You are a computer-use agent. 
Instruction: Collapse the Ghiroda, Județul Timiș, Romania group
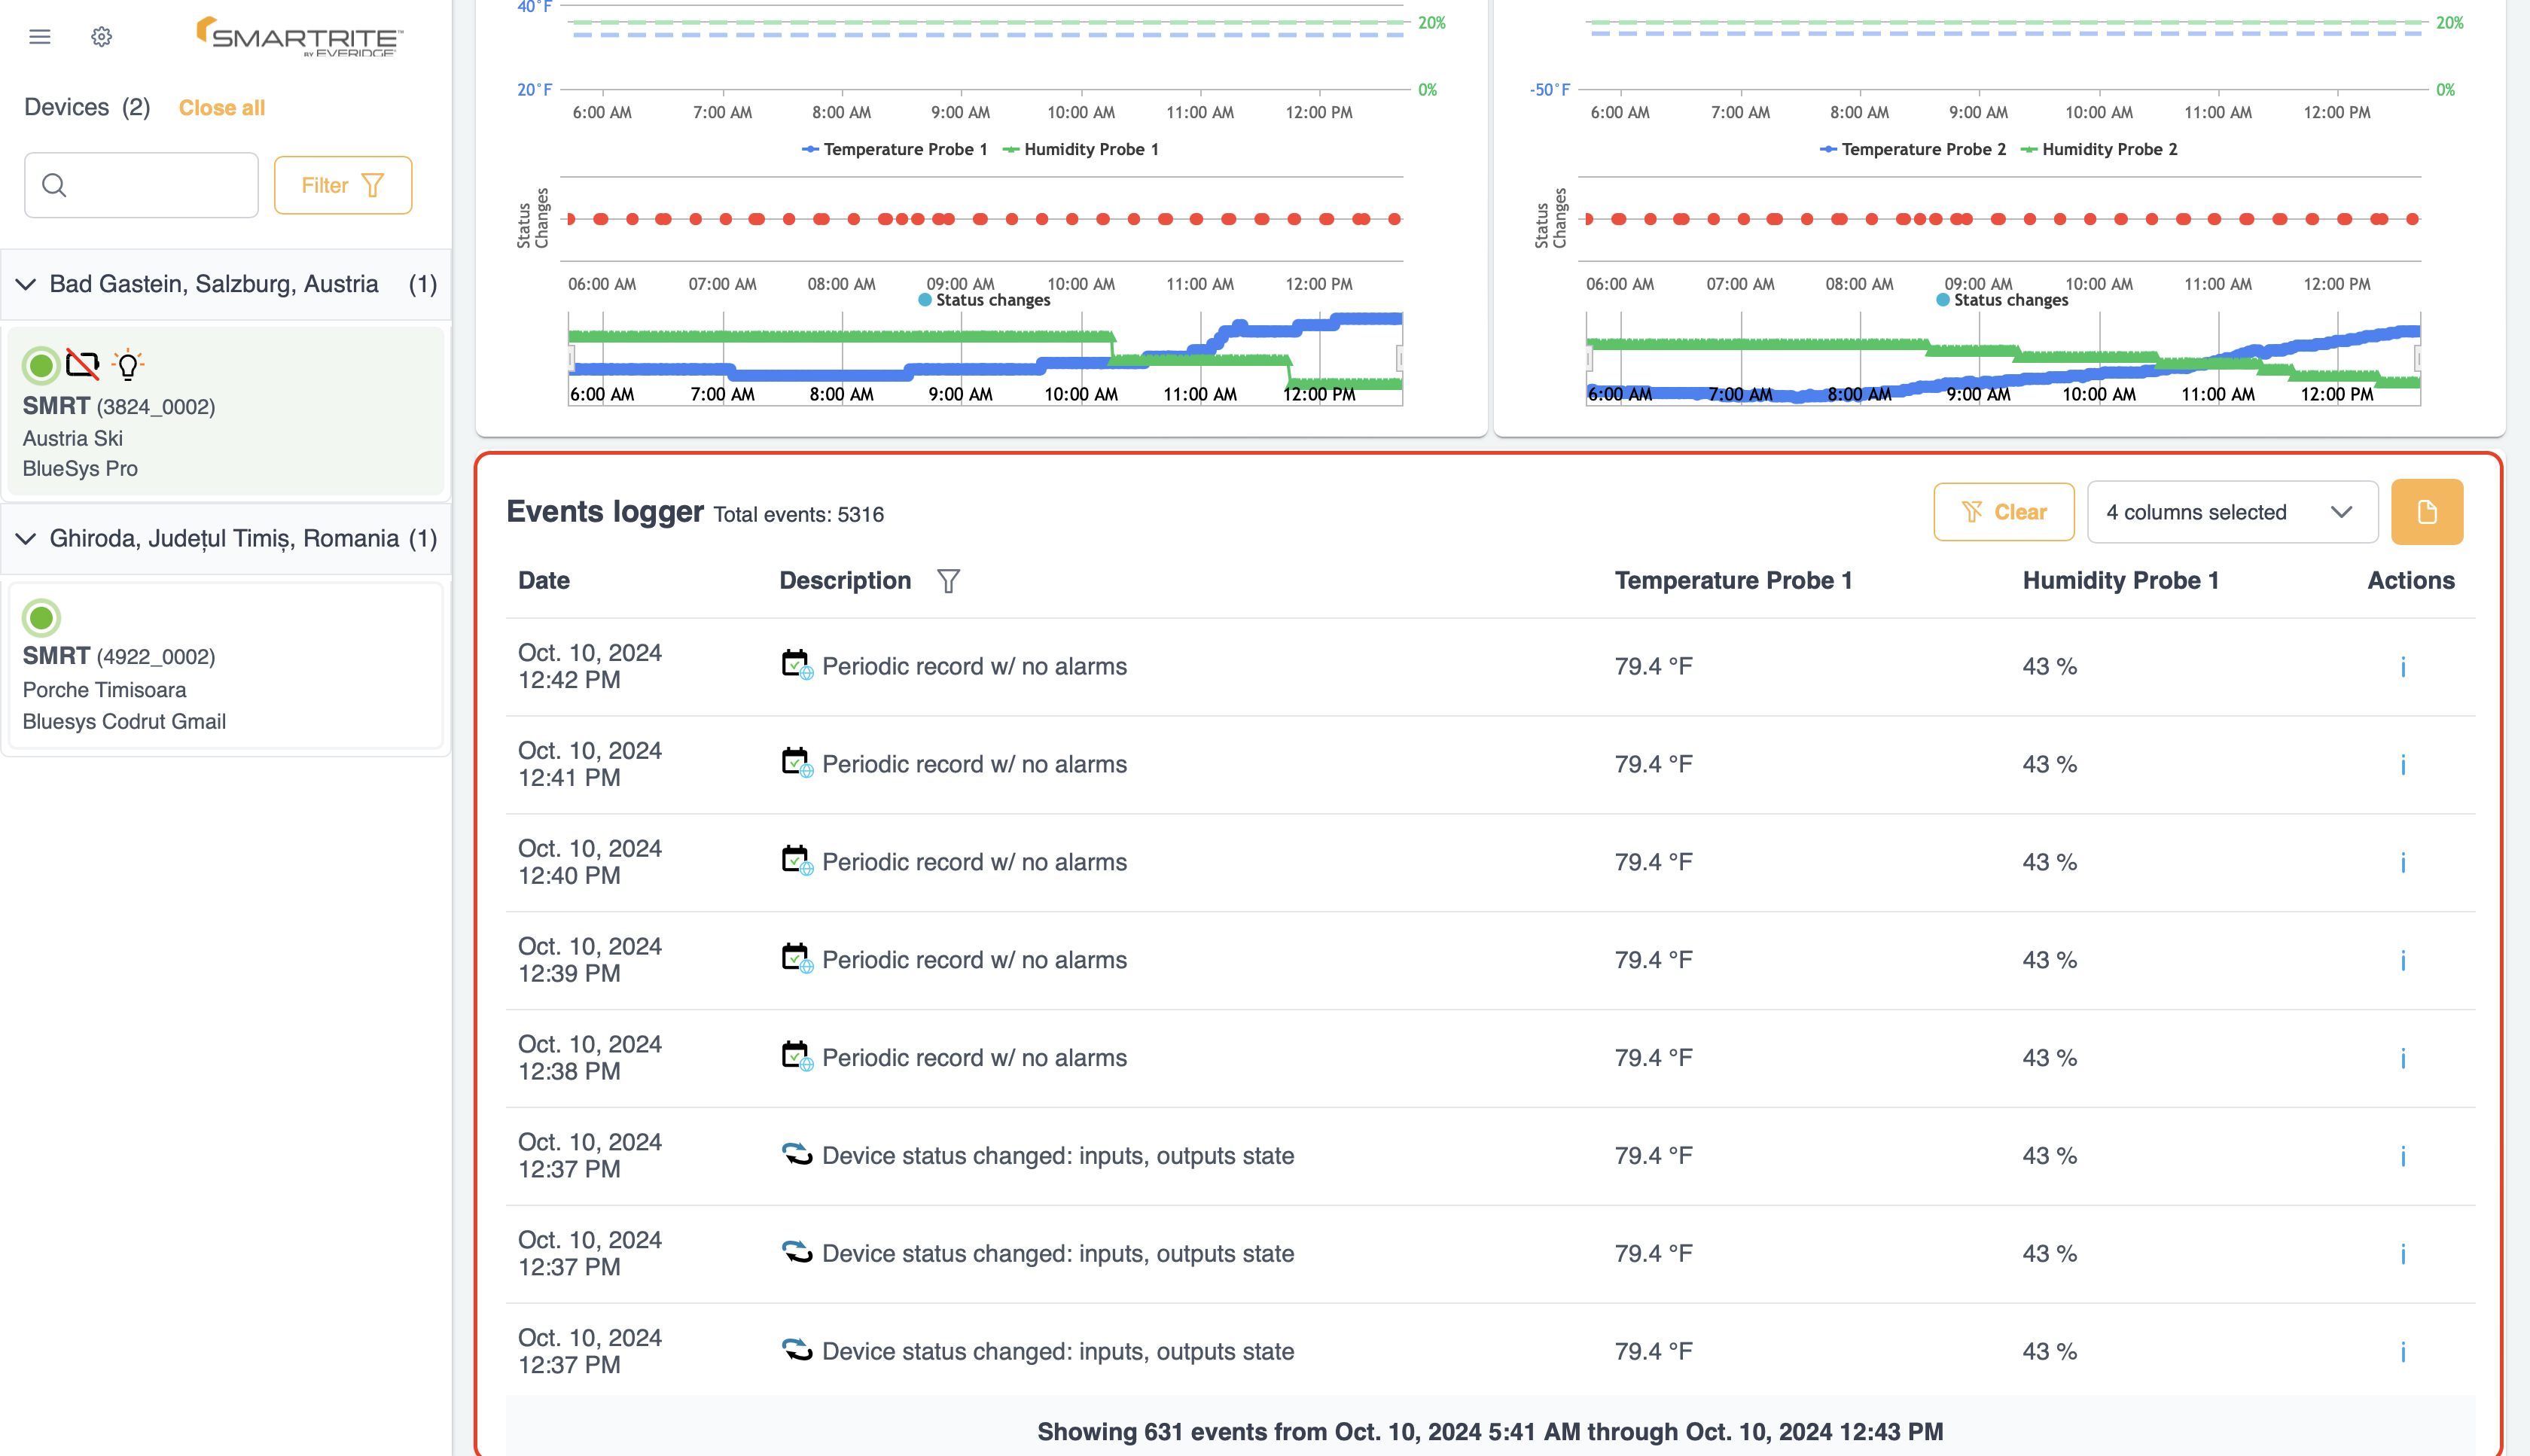tap(26, 539)
